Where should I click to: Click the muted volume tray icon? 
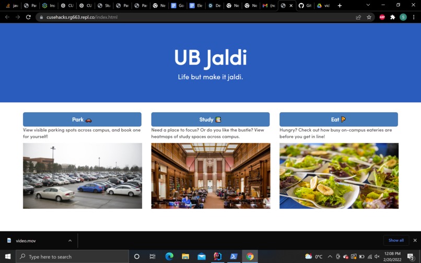click(x=377, y=257)
